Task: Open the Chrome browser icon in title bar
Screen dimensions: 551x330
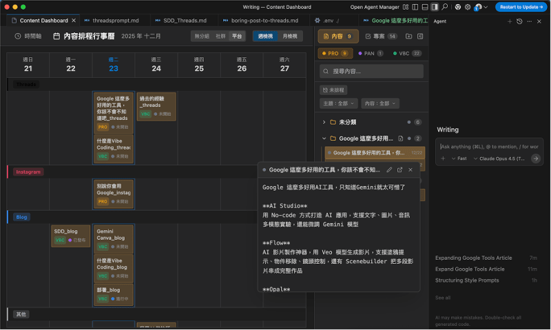Action: [458, 7]
